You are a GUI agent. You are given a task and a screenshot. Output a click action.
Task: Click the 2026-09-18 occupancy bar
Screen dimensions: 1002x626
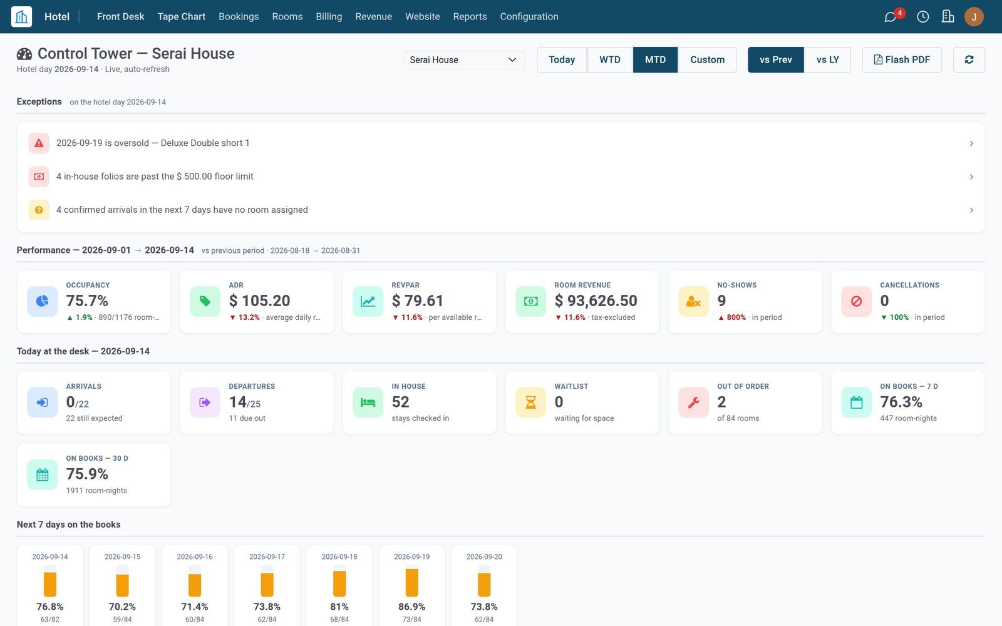coord(339,581)
